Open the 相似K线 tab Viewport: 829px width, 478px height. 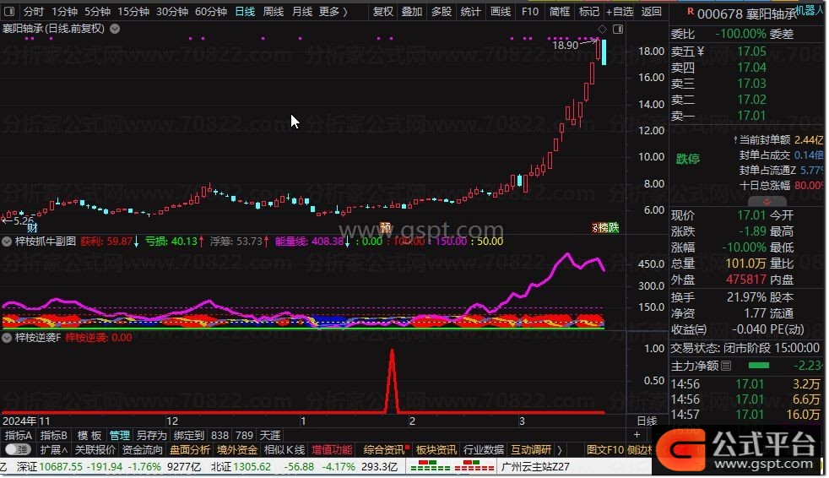[x=284, y=450]
